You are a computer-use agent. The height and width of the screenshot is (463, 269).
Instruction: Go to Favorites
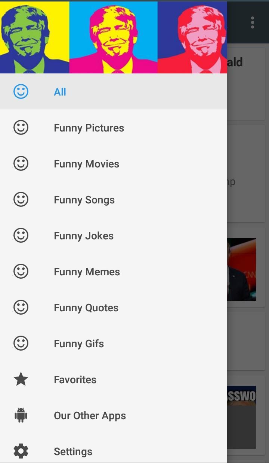coord(114,379)
